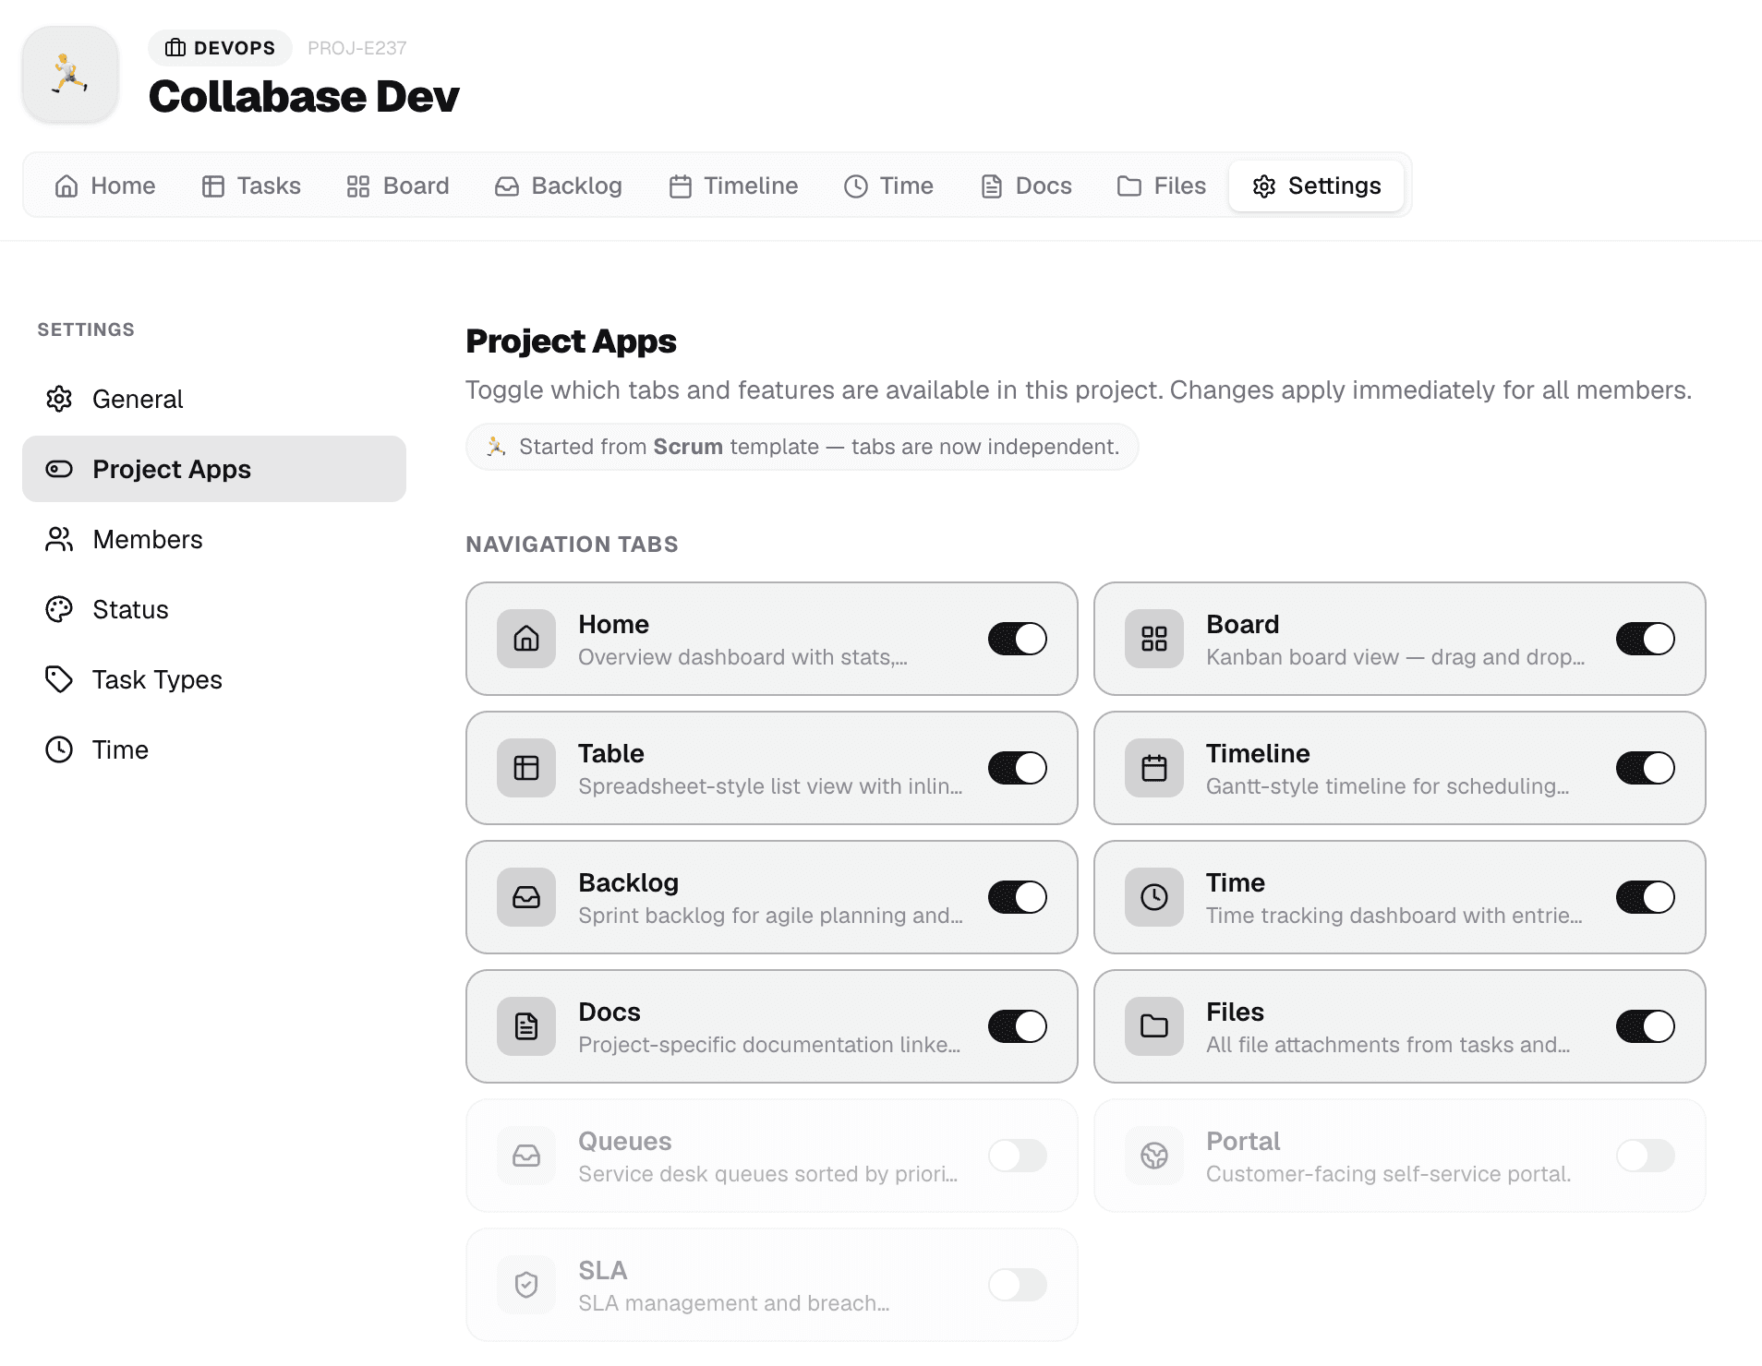1762x1366 pixels.
Task: Open the Home tab in top navigation
Action: click(x=104, y=186)
